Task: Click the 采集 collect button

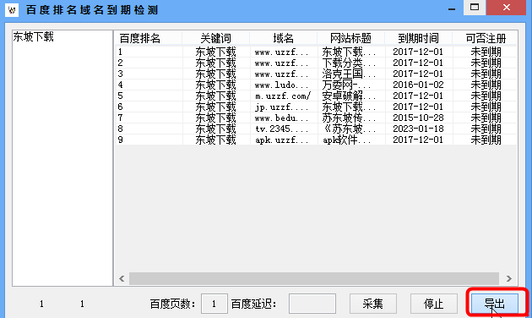Action: [x=373, y=304]
